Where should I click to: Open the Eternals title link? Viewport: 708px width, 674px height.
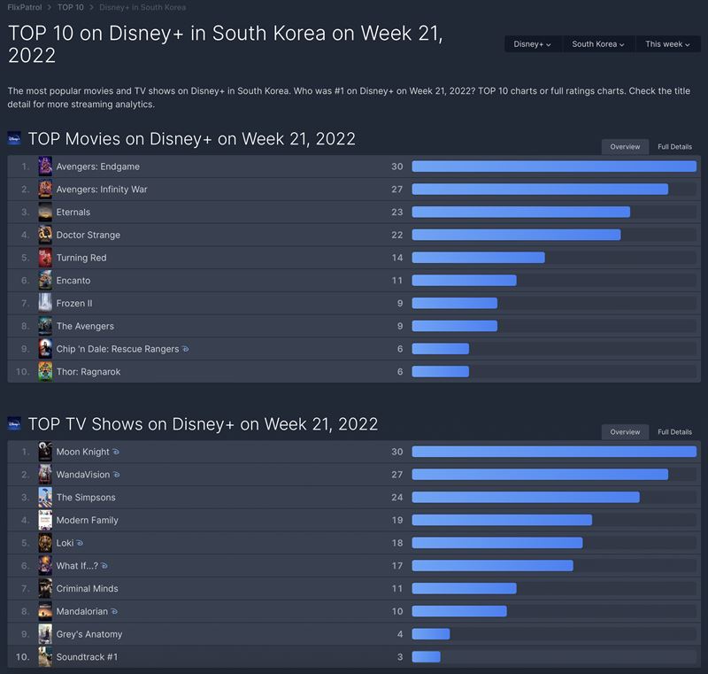73,213
